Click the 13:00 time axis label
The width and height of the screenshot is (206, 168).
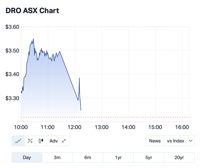[x=101, y=127]
